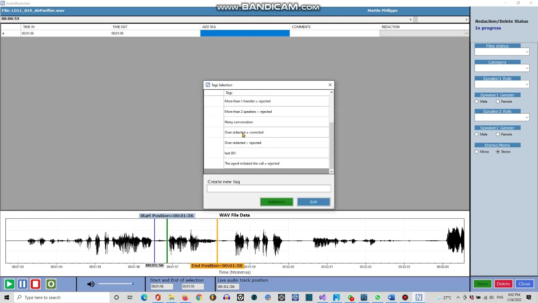Image resolution: width=538 pixels, height=303 pixels.
Task: Open Microsoft Word from the taskbar
Action: pos(391,298)
